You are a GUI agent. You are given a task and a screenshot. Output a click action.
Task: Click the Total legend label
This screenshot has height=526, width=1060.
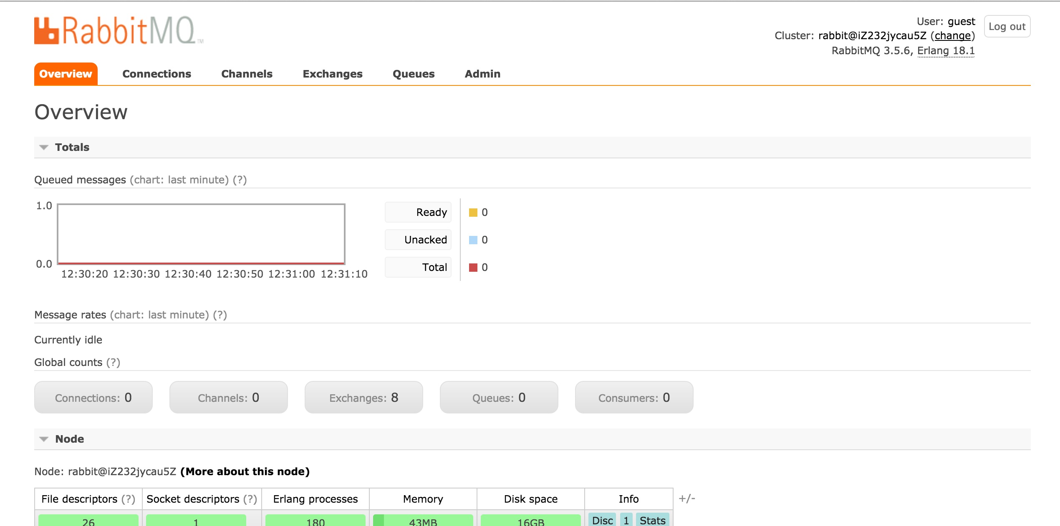[x=418, y=268]
